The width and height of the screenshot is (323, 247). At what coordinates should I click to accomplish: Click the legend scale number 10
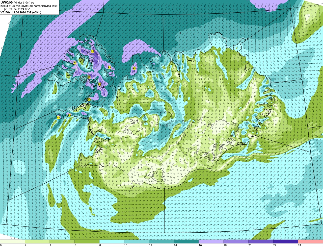coord(125,245)
